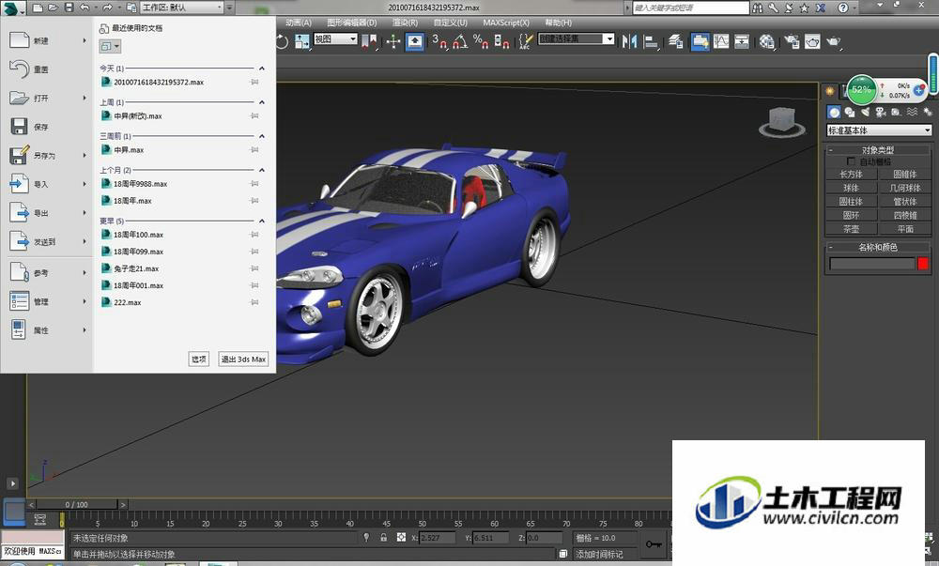This screenshot has height=566, width=939.
Task: Click the New Scene icon in quick access toolbar
Action: pyautogui.click(x=38, y=8)
